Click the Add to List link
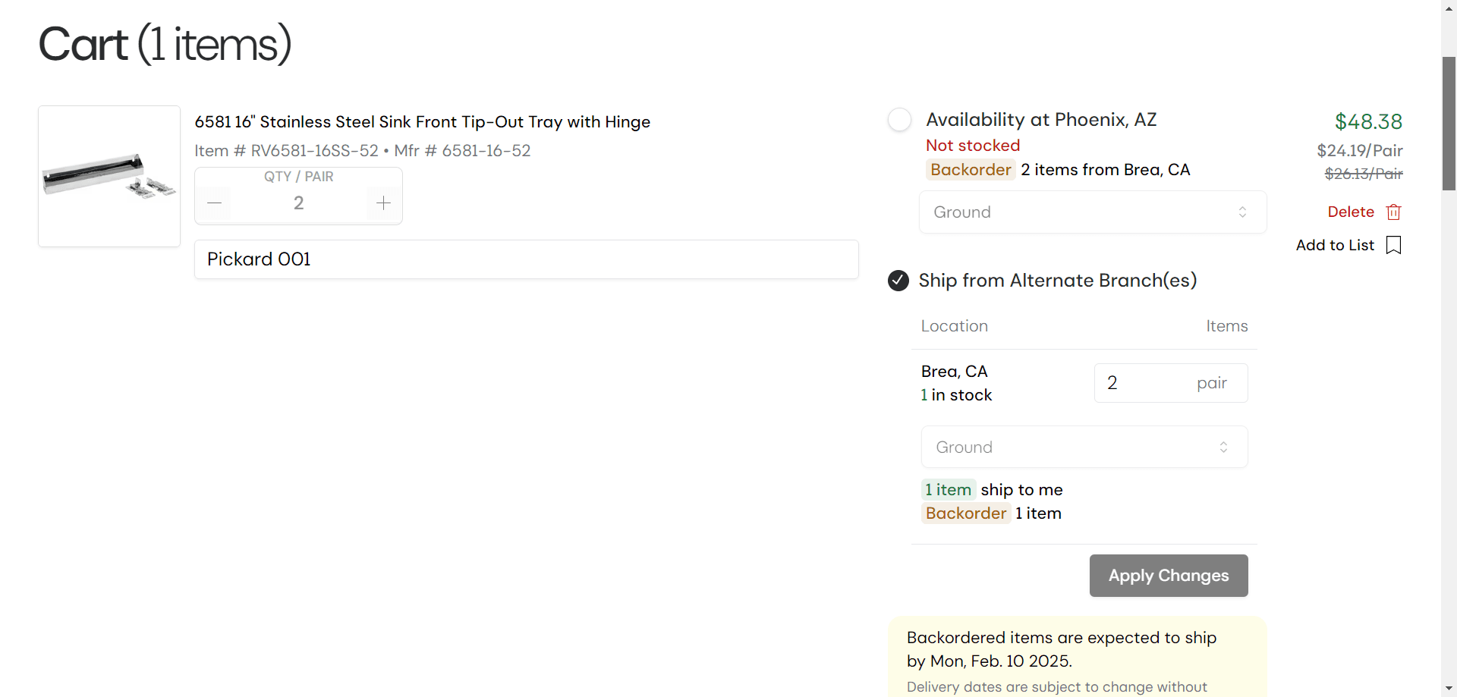 pyautogui.click(x=1335, y=245)
